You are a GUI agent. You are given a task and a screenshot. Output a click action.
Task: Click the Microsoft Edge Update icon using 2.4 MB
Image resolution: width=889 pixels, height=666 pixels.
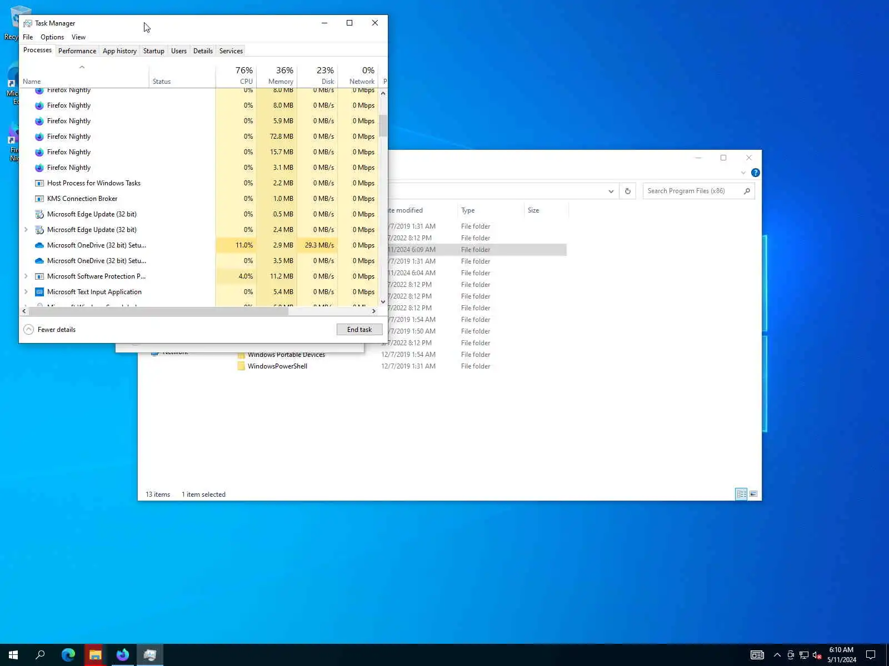39,230
